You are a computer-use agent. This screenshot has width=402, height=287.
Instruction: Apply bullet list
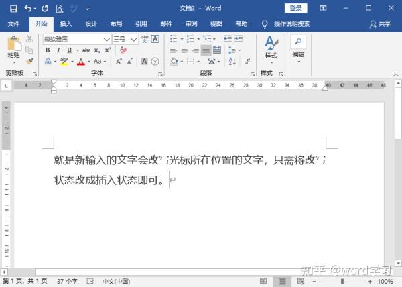tap(174, 39)
